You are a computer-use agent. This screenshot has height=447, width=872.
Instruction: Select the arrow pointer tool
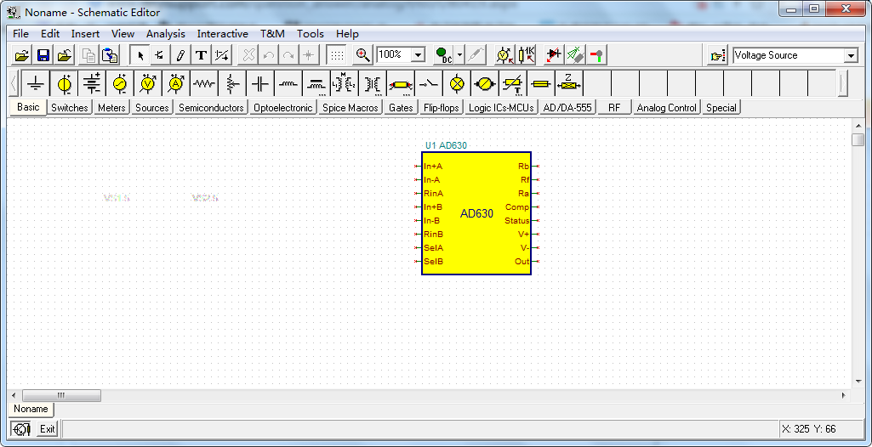pyautogui.click(x=140, y=55)
